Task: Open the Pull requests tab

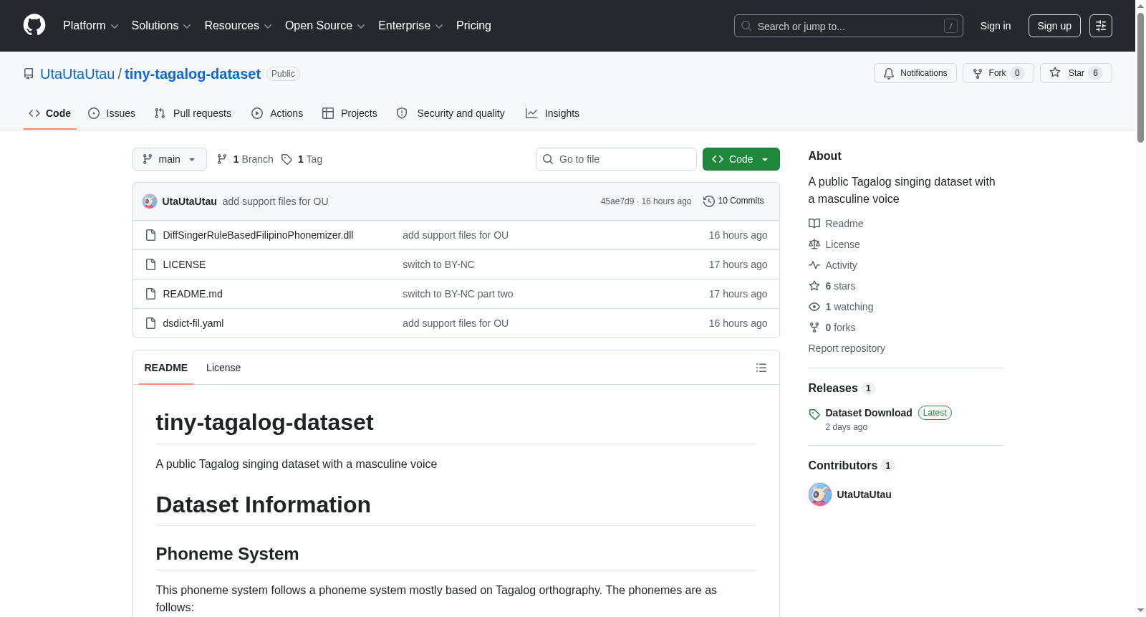Action: 193,113
